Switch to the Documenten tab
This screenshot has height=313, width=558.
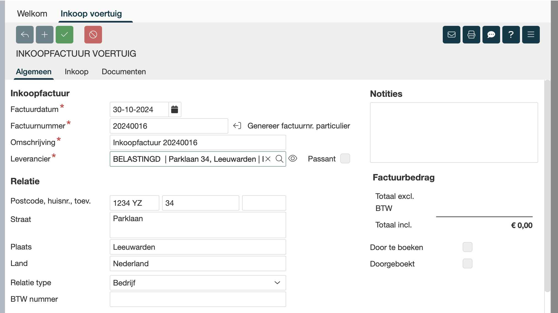(124, 72)
